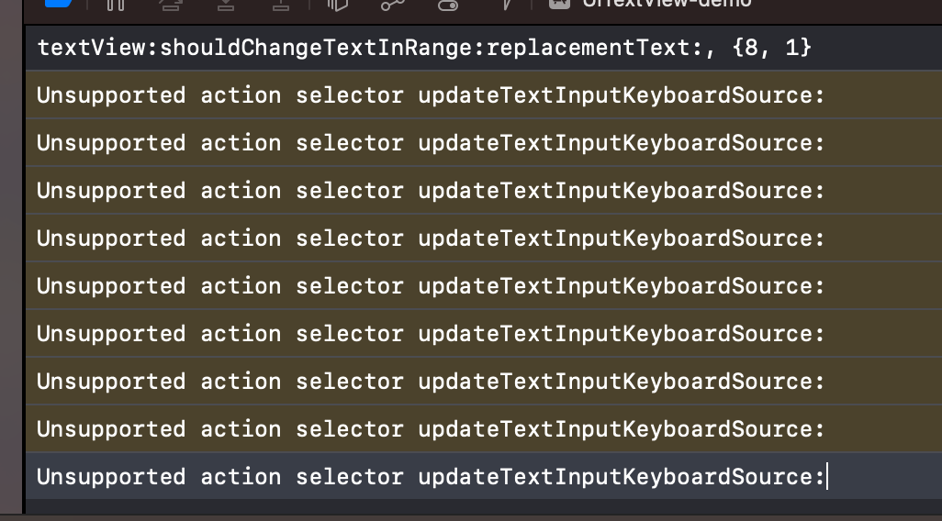Place cursor in last highlighted console line
Viewport: 942px width, 521px height.
431,476
